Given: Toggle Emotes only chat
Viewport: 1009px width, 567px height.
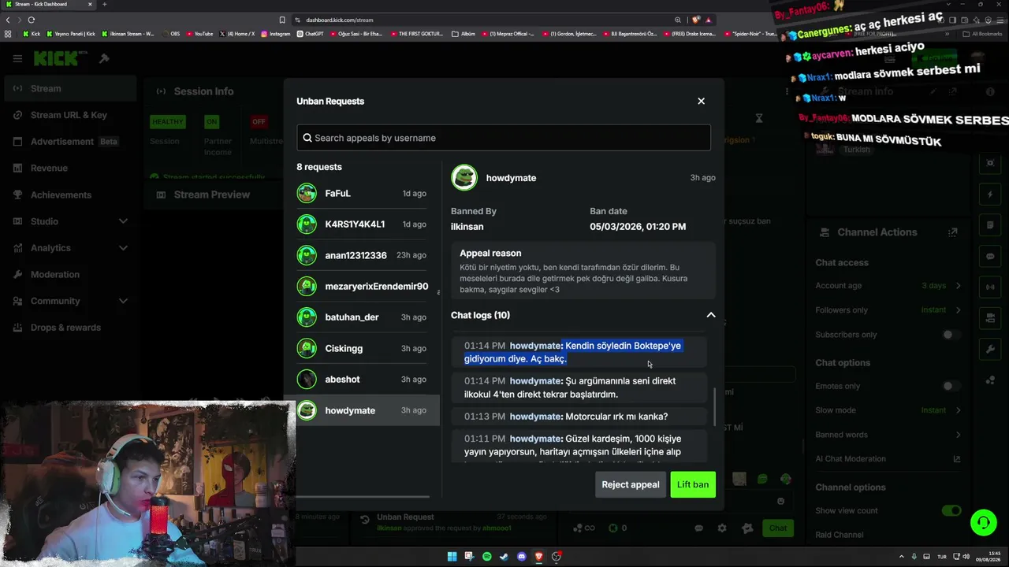Looking at the screenshot, I should tap(951, 386).
